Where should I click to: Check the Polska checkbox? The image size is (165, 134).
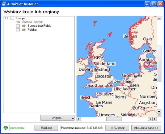click(18, 30)
